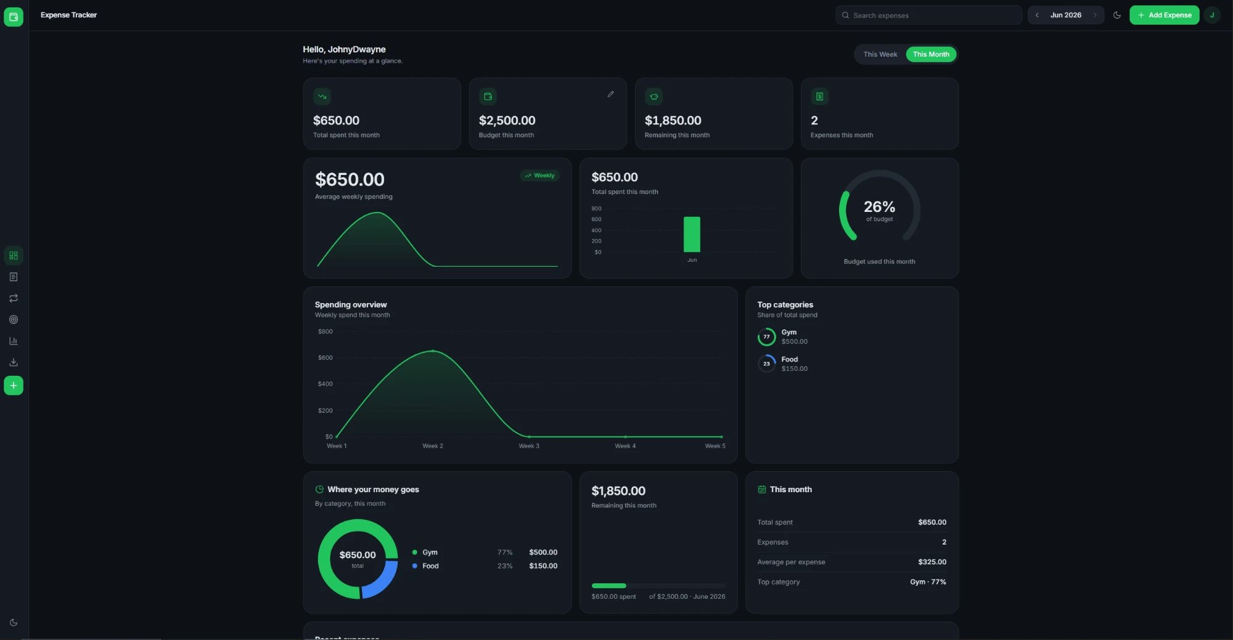Click the Gym $500.00 row in money breakdown
1233x640 pixels.
click(x=485, y=553)
